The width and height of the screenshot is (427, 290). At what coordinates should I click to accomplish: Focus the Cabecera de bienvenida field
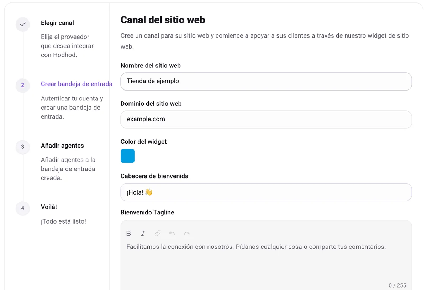pos(266,192)
